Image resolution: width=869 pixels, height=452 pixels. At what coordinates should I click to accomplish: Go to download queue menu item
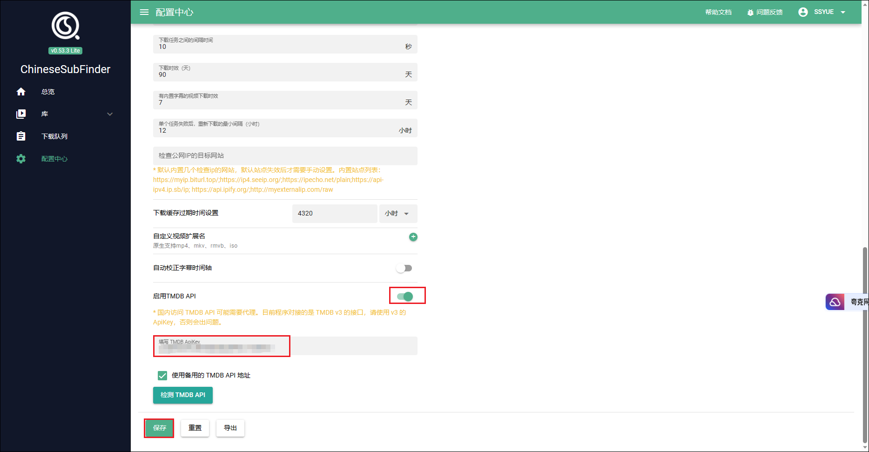tap(54, 136)
